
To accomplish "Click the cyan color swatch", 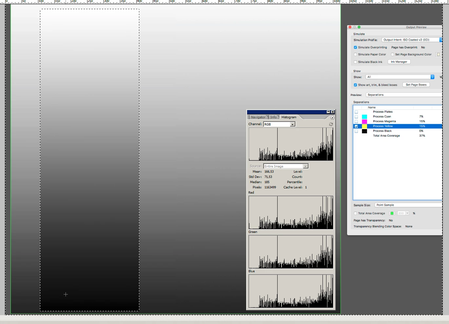I will (364, 117).
